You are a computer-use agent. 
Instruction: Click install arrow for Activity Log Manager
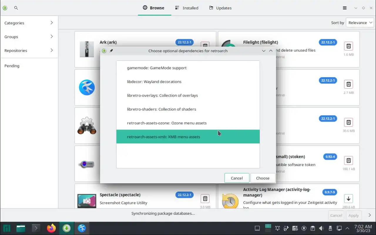click(348, 199)
